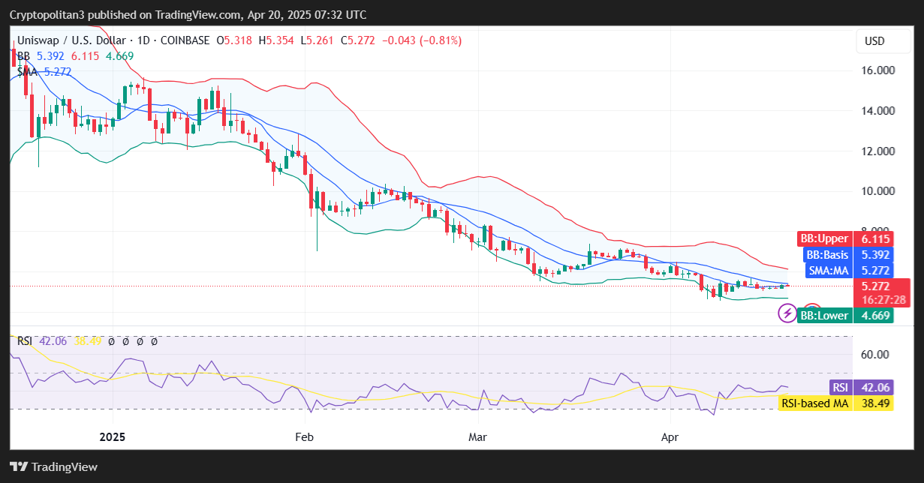Image resolution: width=924 pixels, height=483 pixels.
Task: Click the red 6.115 price axis tag
Action: [875, 238]
